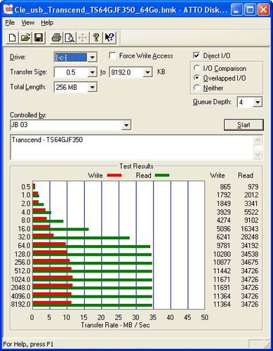The width and height of the screenshot is (273, 351).
Task: Save benchmark with floppy disk icon
Action: tap(39, 37)
